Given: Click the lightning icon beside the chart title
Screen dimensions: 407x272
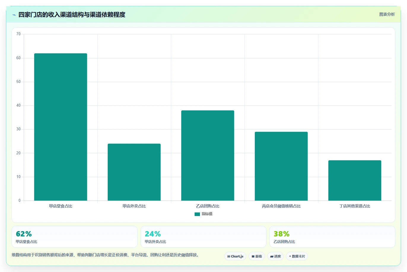Looking at the screenshot, I should point(14,15).
